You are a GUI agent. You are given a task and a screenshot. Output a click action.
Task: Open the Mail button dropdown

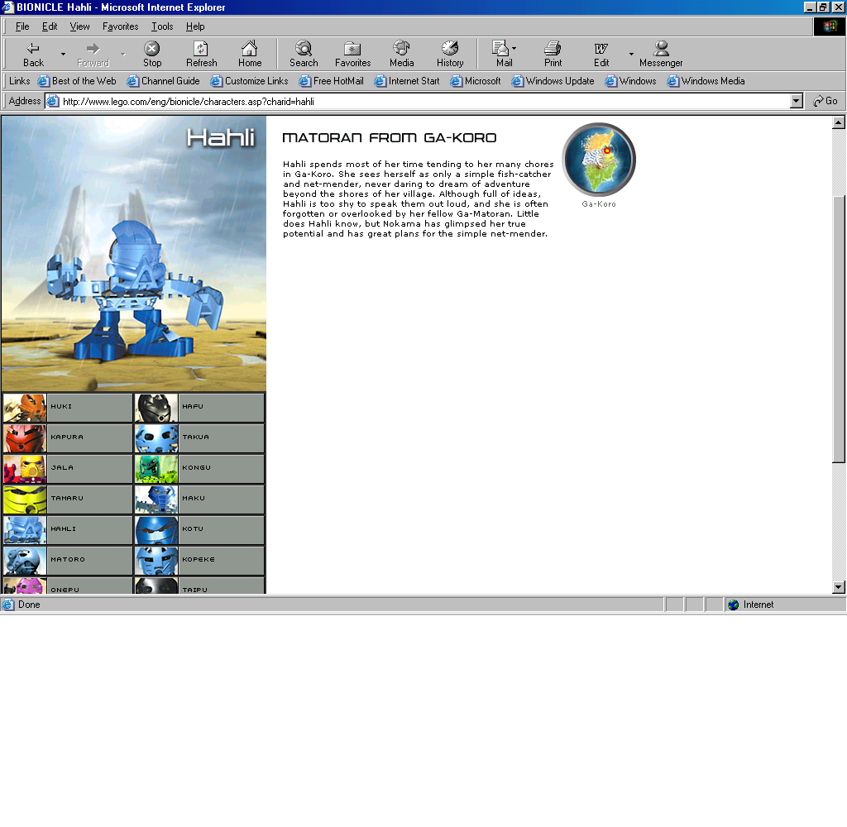(514, 49)
